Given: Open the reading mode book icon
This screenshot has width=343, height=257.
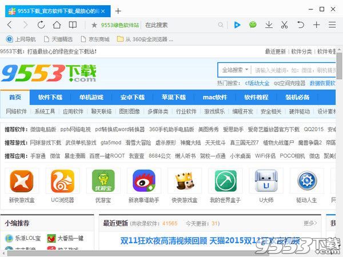Looking at the screenshot, I should pos(73,25).
